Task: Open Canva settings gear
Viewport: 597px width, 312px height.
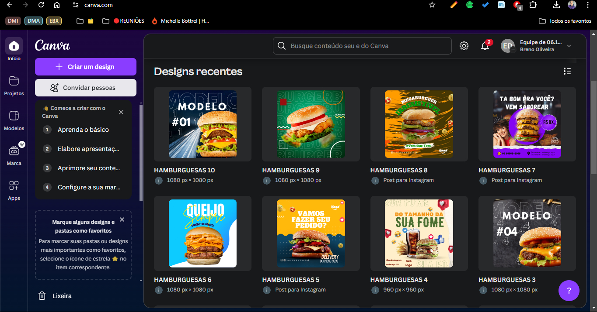Action: click(x=464, y=46)
